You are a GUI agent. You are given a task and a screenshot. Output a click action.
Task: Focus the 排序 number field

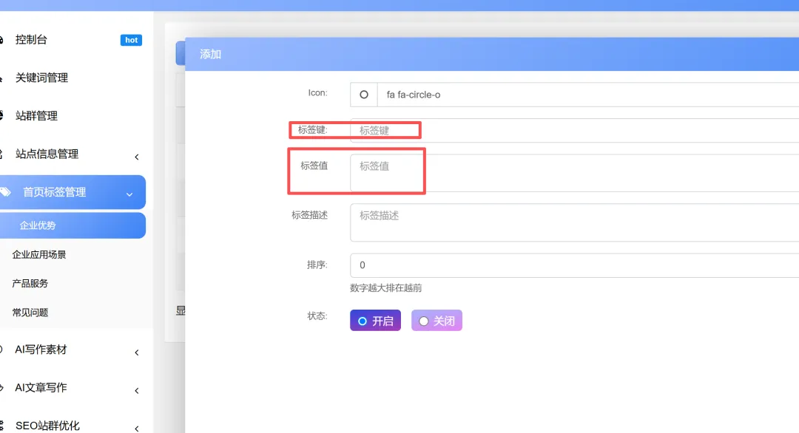coord(574,265)
